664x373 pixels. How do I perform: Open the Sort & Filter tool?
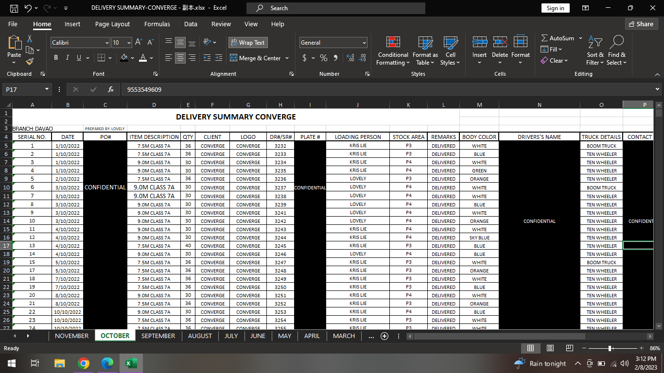click(595, 51)
